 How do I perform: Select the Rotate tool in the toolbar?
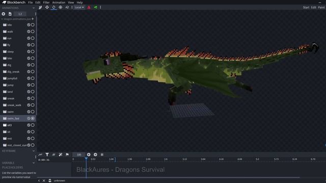point(53,7)
